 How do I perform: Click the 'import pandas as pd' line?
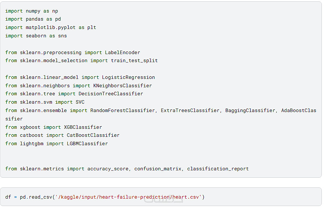pos(33,19)
